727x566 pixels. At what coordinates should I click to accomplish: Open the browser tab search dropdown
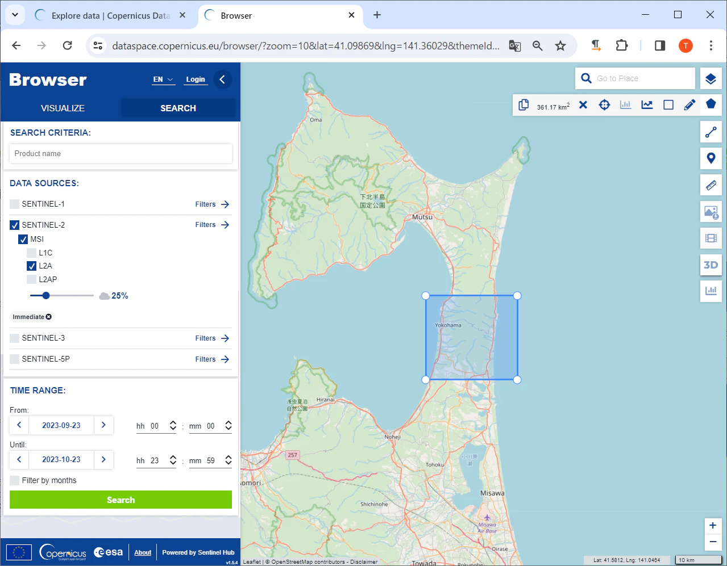coord(15,15)
